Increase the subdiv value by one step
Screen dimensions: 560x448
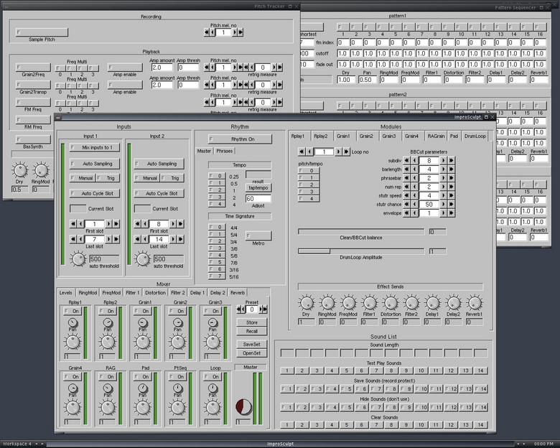[444, 161]
